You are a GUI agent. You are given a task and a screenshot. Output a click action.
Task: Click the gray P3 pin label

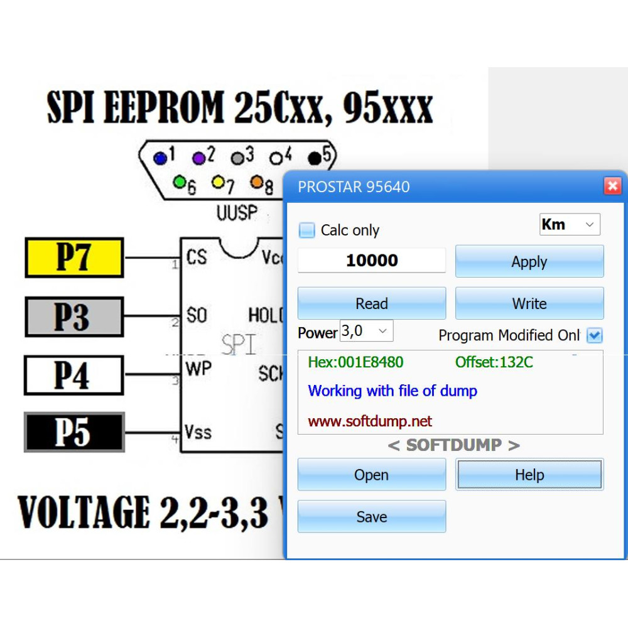point(74,317)
